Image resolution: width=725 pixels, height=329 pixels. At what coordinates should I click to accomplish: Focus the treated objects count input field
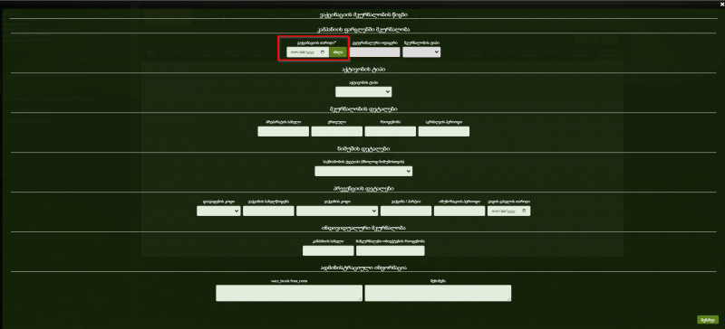[391, 250]
